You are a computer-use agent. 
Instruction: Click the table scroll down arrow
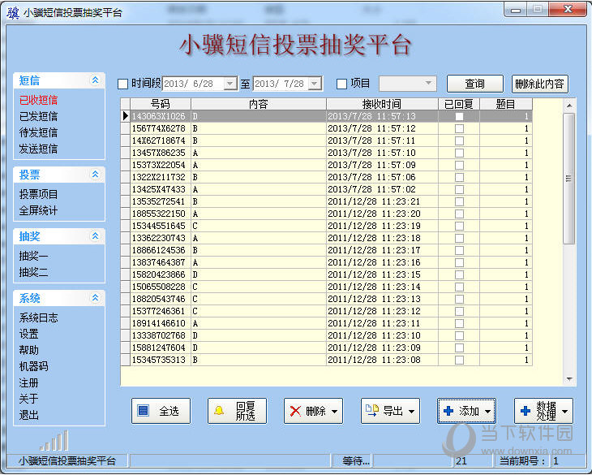(569, 379)
